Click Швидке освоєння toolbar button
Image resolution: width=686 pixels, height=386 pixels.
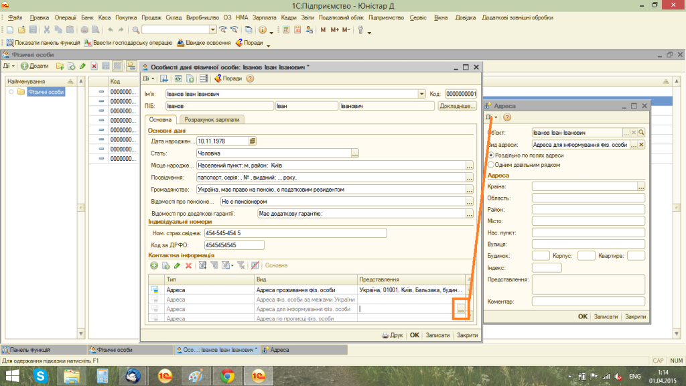204,43
